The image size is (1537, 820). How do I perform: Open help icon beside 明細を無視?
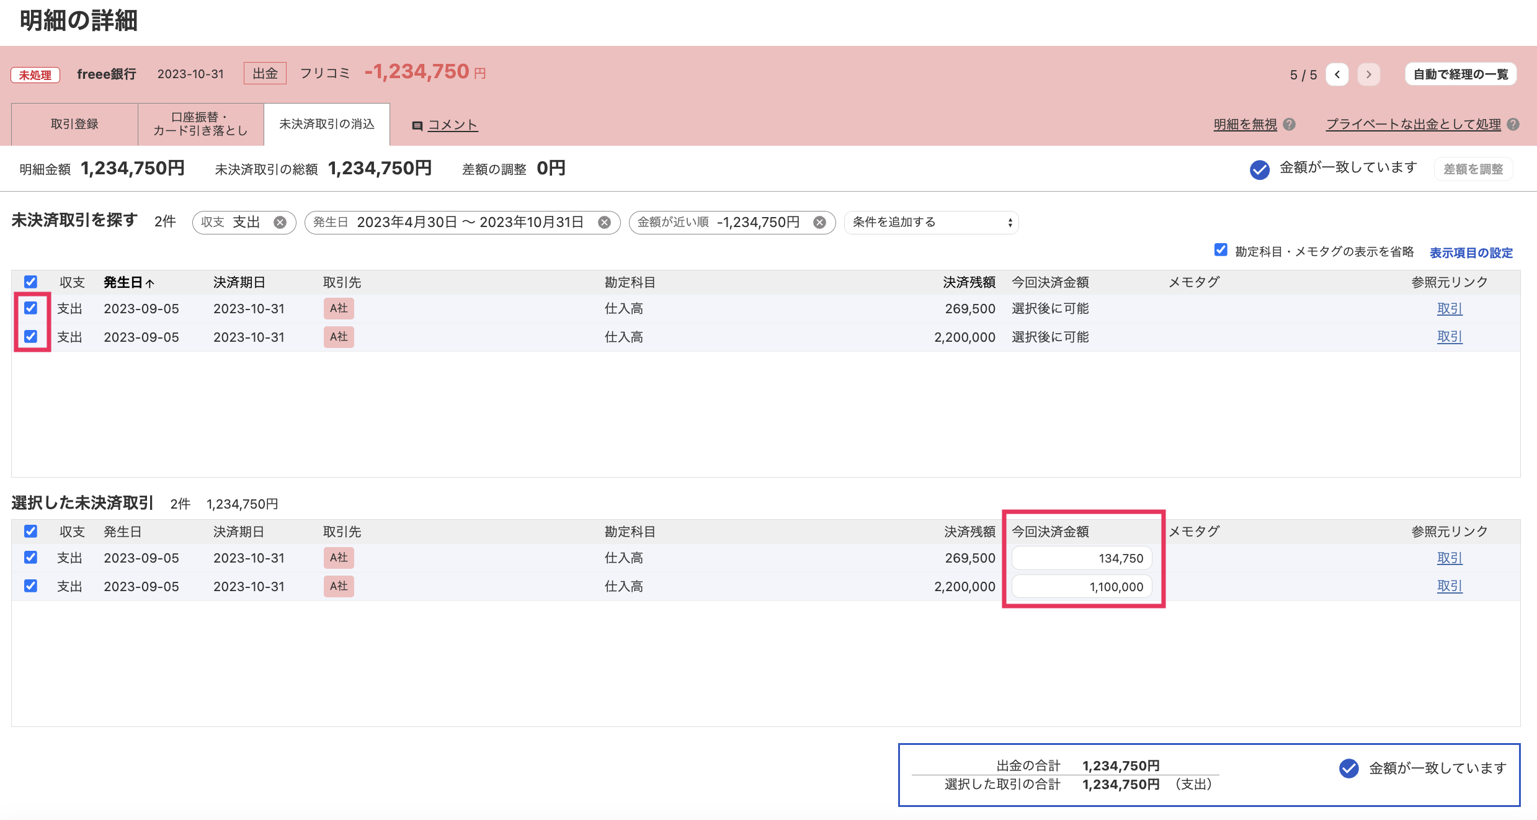coord(1290,124)
